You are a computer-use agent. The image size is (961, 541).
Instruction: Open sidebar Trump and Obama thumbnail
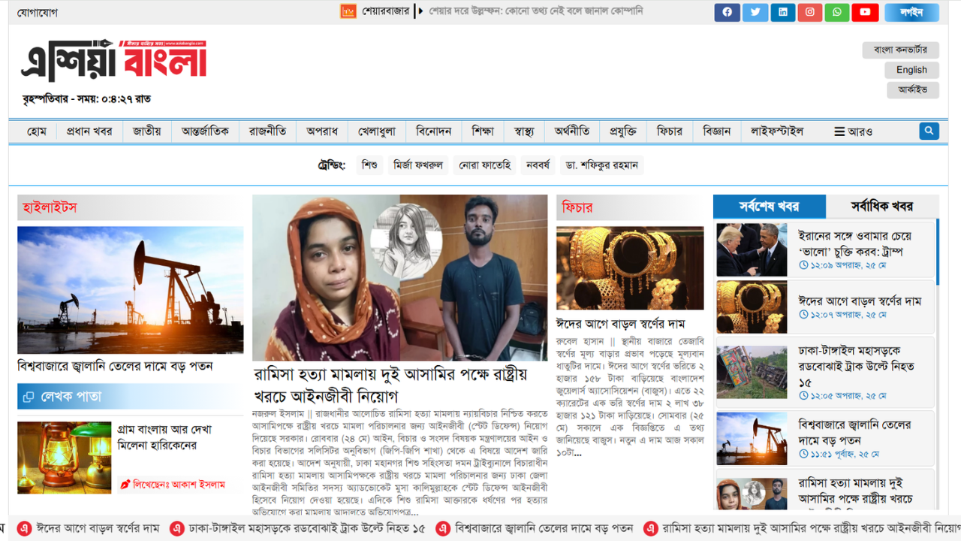(x=752, y=249)
